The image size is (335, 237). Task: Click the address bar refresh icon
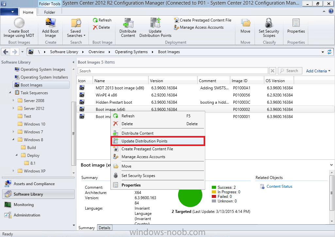329,52
